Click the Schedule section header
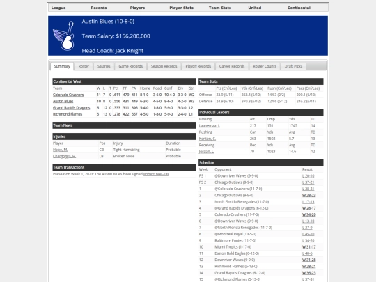This screenshot has height=282, width=376. click(x=261, y=162)
